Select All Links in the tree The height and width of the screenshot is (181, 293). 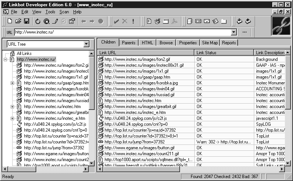click(x=24, y=53)
